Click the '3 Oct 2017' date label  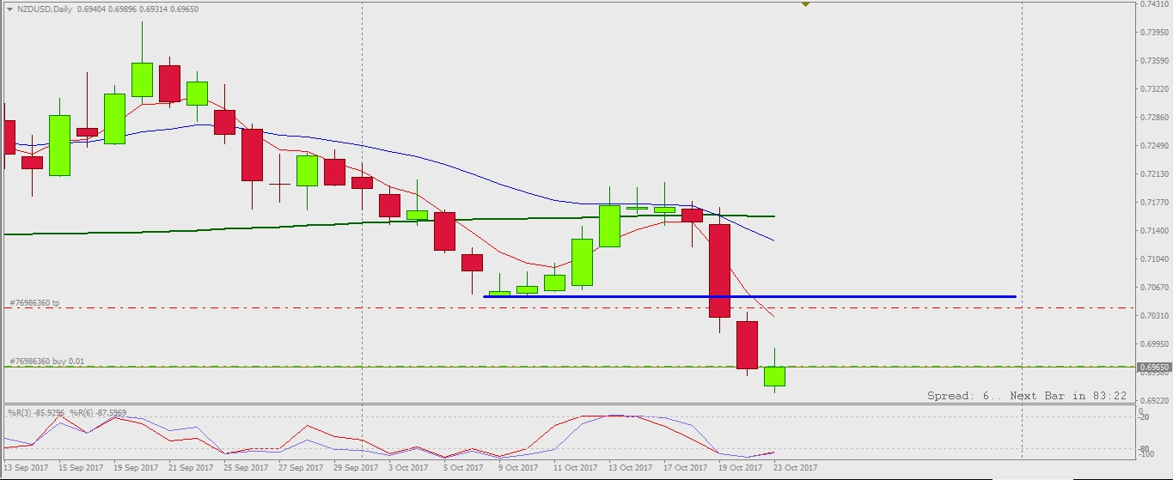click(x=408, y=468)
